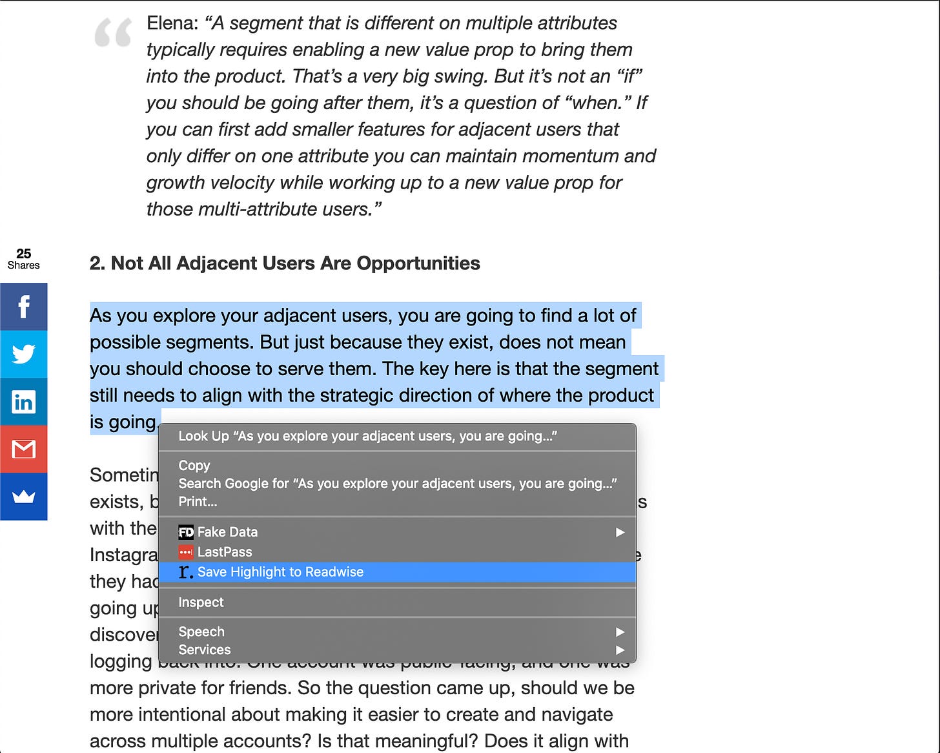Click the LastPass red icon
Image resolution: width=940 pixels, height=753 pixels.
(x=186, y=552)
